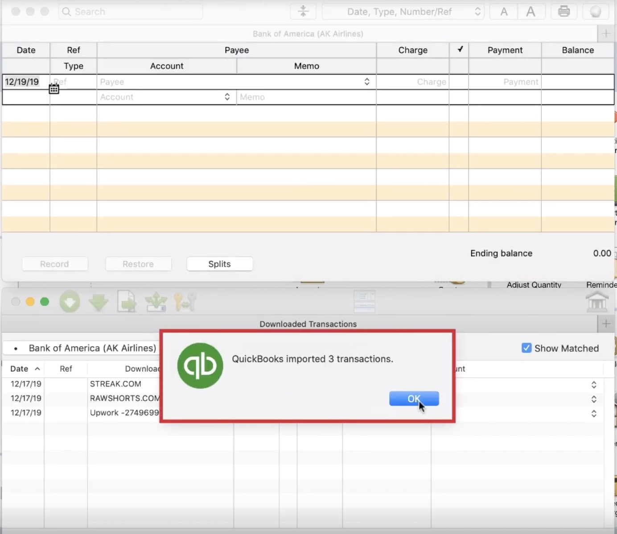Image resolution: width=617 pixels, height=534 pixels.
Task: Click the Balance column header
Action: [578, 50]
